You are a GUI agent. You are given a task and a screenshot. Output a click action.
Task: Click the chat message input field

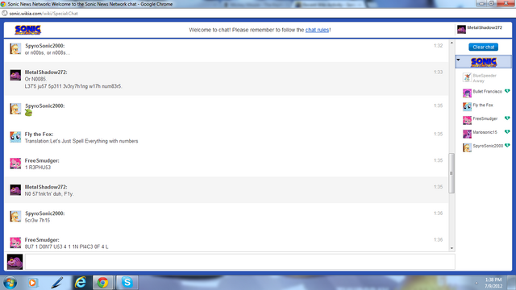[x=240, y=262]
